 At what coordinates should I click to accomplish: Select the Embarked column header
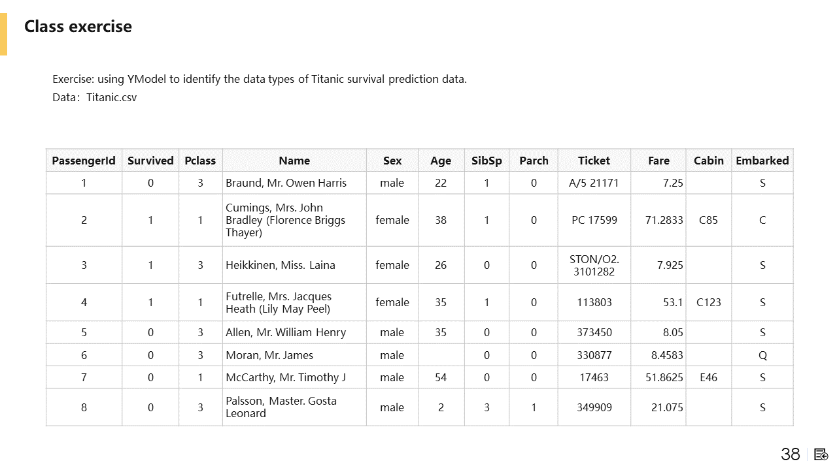pyautogui.click(x=762, y=161)
